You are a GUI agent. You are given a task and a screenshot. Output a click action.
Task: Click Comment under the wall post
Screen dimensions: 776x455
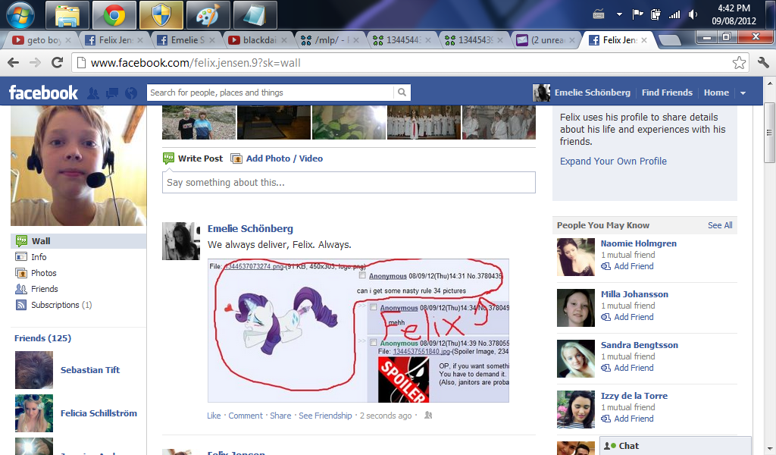point(246,416)
